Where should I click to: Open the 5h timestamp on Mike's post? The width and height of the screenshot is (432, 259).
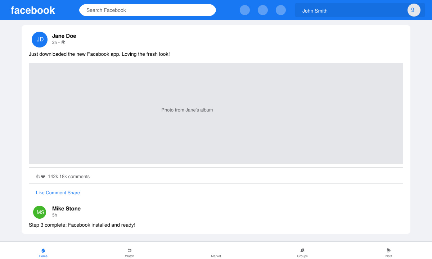(54, 215)
